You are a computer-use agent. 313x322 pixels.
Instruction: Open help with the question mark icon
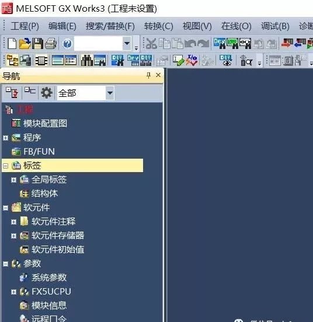(x=67, y=44)
